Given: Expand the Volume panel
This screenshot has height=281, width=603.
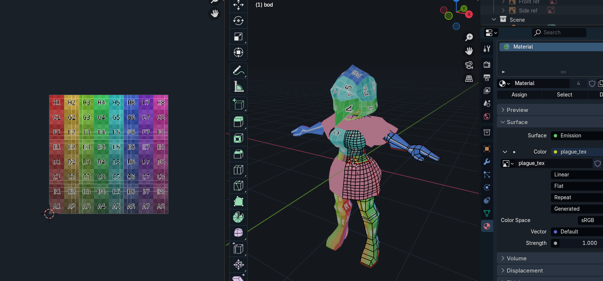Looking at the screenshot, I should pos(516,259).
